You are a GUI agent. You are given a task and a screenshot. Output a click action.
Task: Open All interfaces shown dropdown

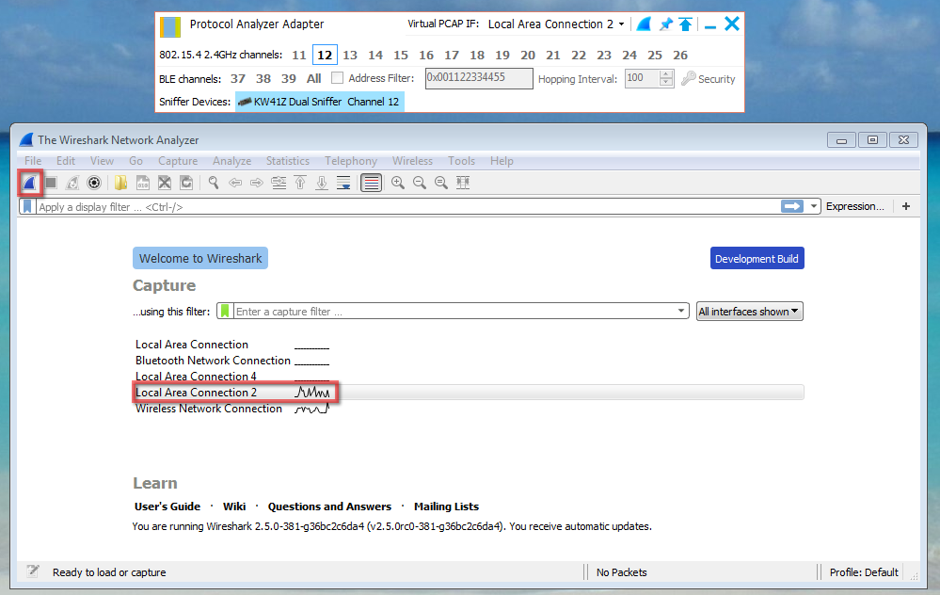click(x=749, y=312)
